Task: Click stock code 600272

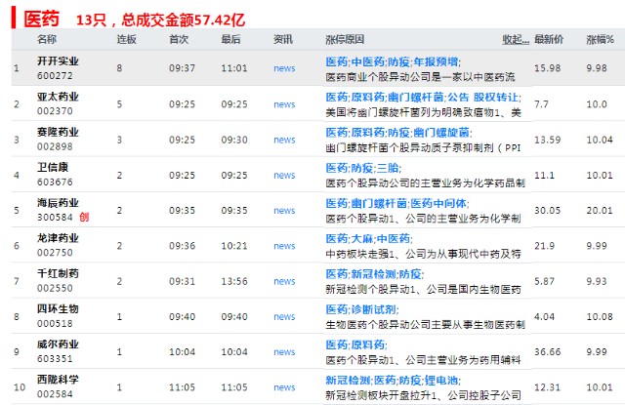Action: click(x=55, y=76)
